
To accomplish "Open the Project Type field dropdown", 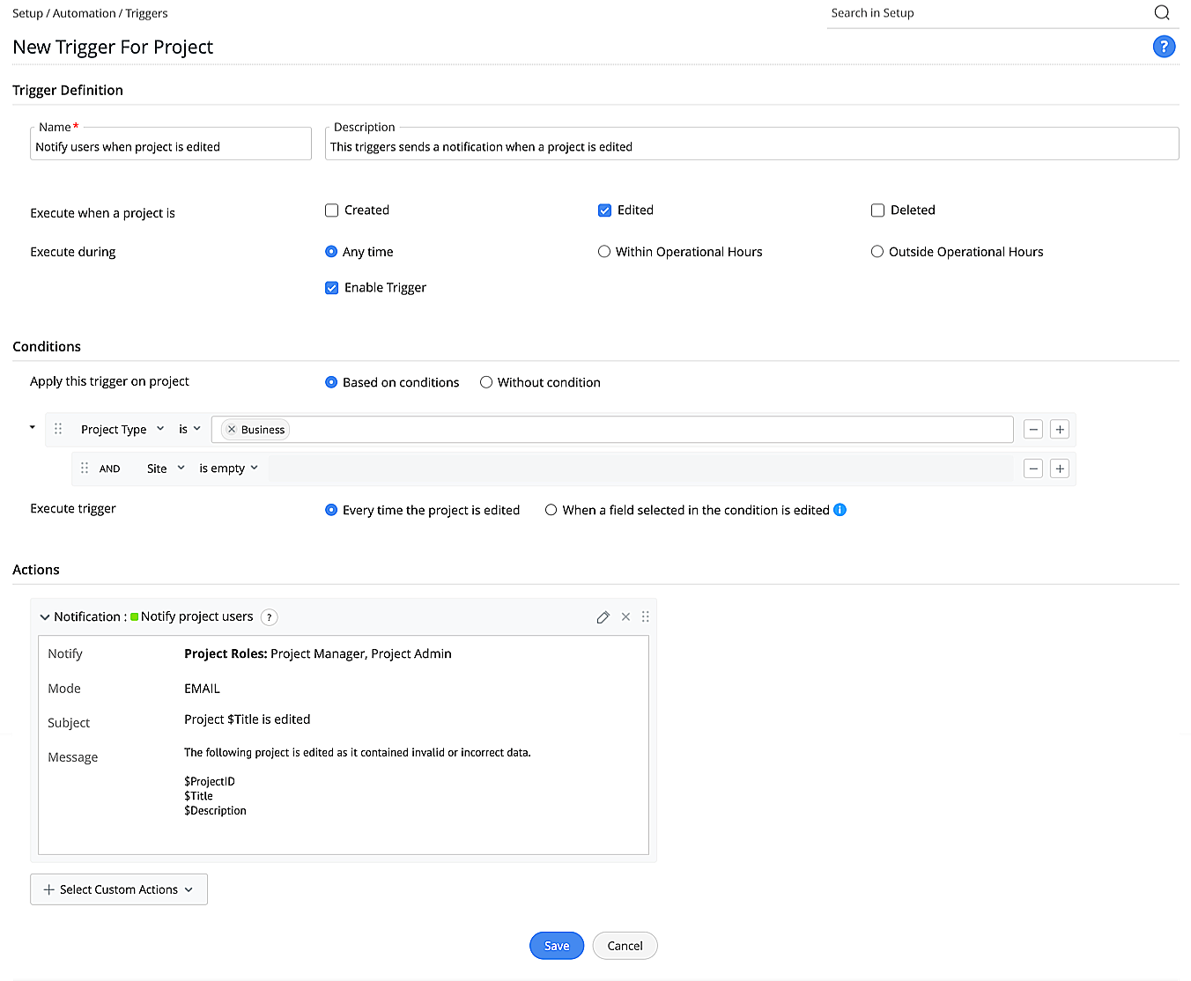I will tap(122, 430).
